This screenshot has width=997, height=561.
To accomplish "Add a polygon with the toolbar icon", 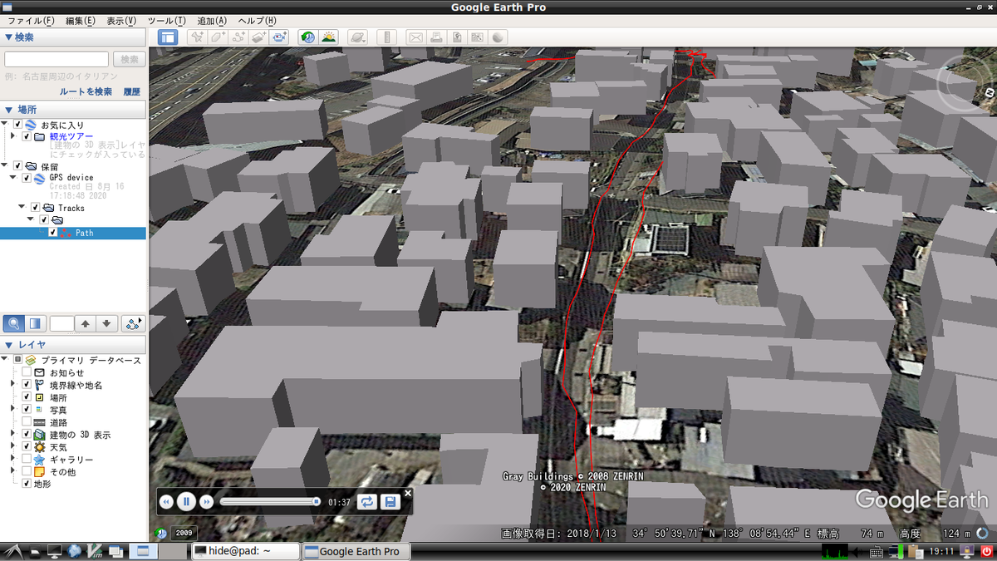I will tap(218, 37).
